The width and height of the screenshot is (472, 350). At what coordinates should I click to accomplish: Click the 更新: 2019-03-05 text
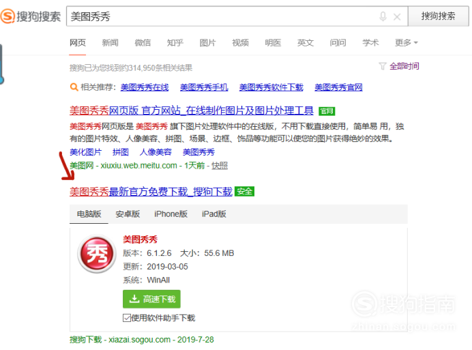coord(156,267)
